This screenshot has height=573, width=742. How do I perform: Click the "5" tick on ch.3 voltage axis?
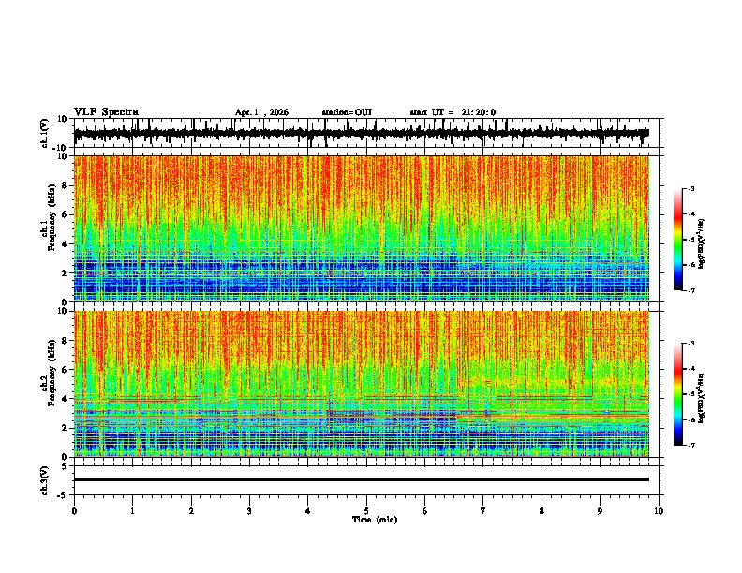point(65,465)
